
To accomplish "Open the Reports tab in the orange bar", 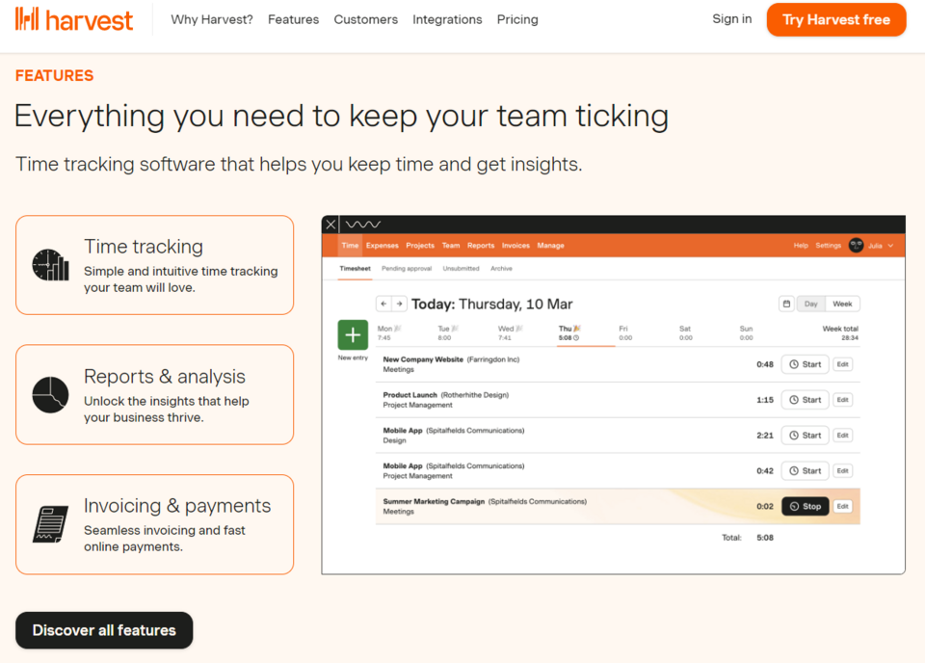I will (x=481, y=246).
